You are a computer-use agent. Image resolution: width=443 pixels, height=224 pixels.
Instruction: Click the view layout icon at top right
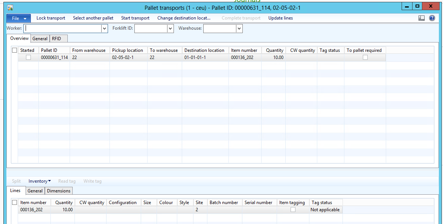[422, 18]
